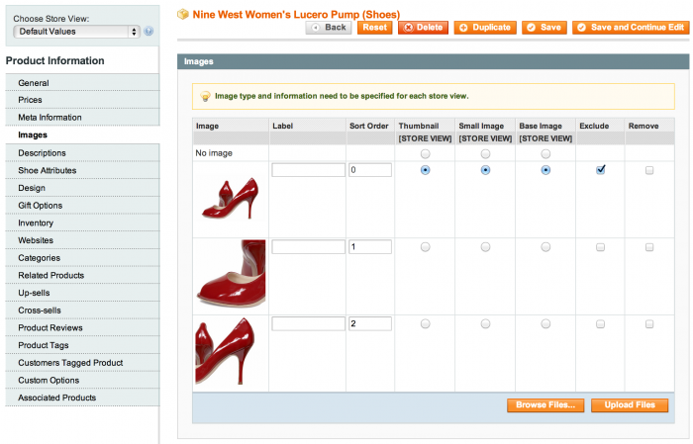Click the red shoe toe close-up thumbnail

tap(231, 274)
